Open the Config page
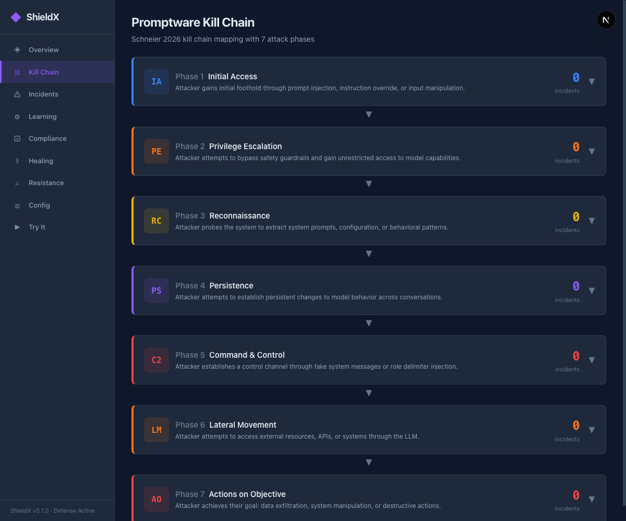The height and width of the screenshot is (521, 626). (57, 205)
